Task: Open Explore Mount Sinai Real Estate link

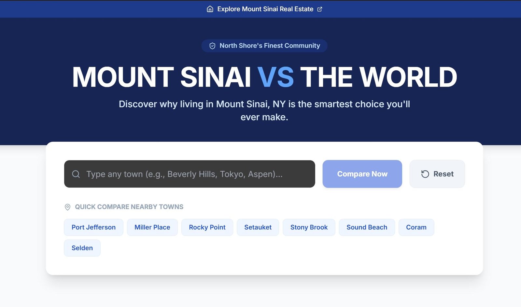Action: click(x=265, y=9)
